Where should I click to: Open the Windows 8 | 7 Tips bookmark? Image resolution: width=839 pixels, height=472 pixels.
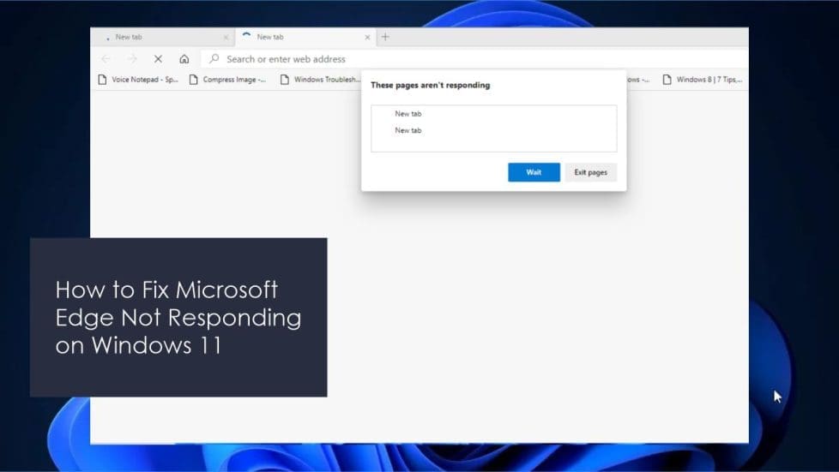pyautogui.click(x=703, y=80)
